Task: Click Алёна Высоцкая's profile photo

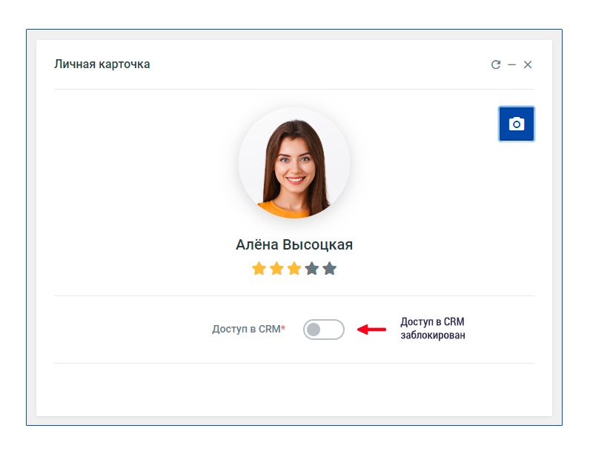Action: (294, 163)
